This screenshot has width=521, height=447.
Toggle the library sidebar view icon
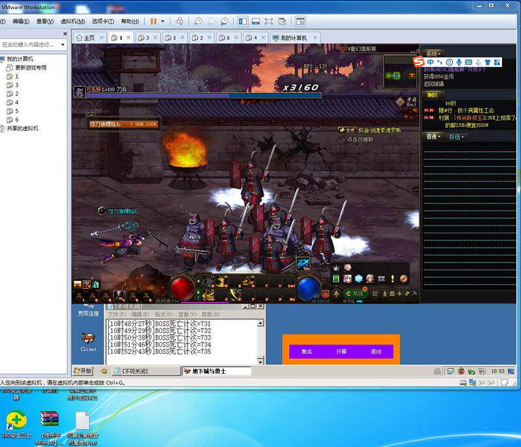pos(242,22)
